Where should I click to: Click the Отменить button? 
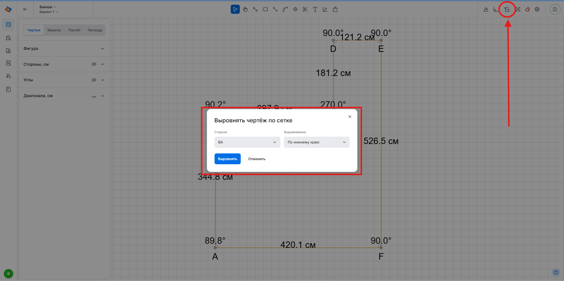[257, 159]
